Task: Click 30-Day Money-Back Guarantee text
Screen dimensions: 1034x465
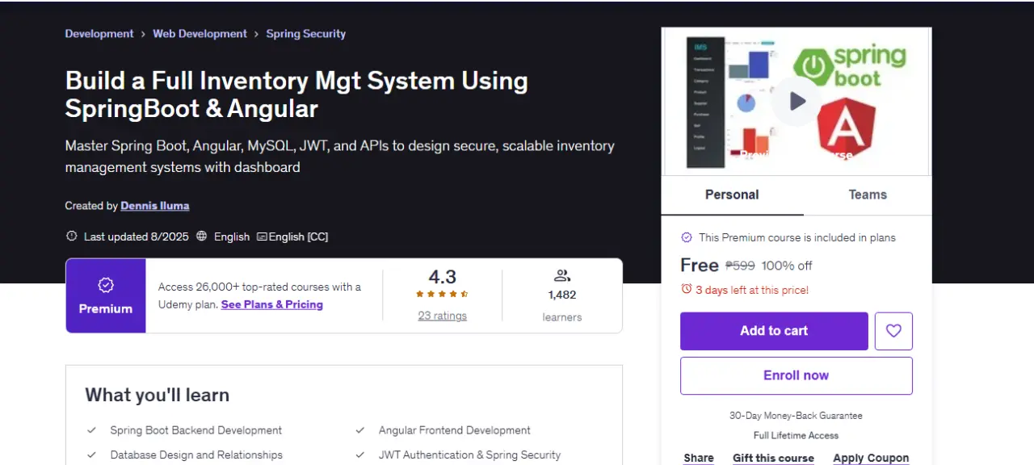Action: [796, 416]
